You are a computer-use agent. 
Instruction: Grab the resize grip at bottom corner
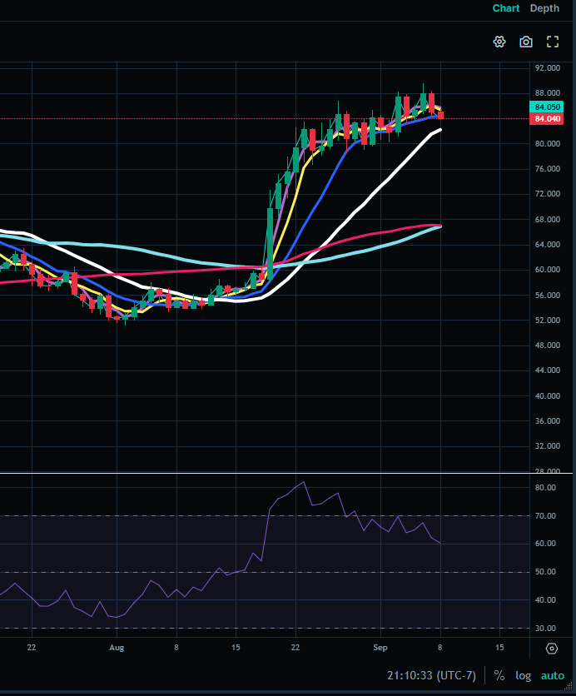pyautogui.click(x=568, y=689)
